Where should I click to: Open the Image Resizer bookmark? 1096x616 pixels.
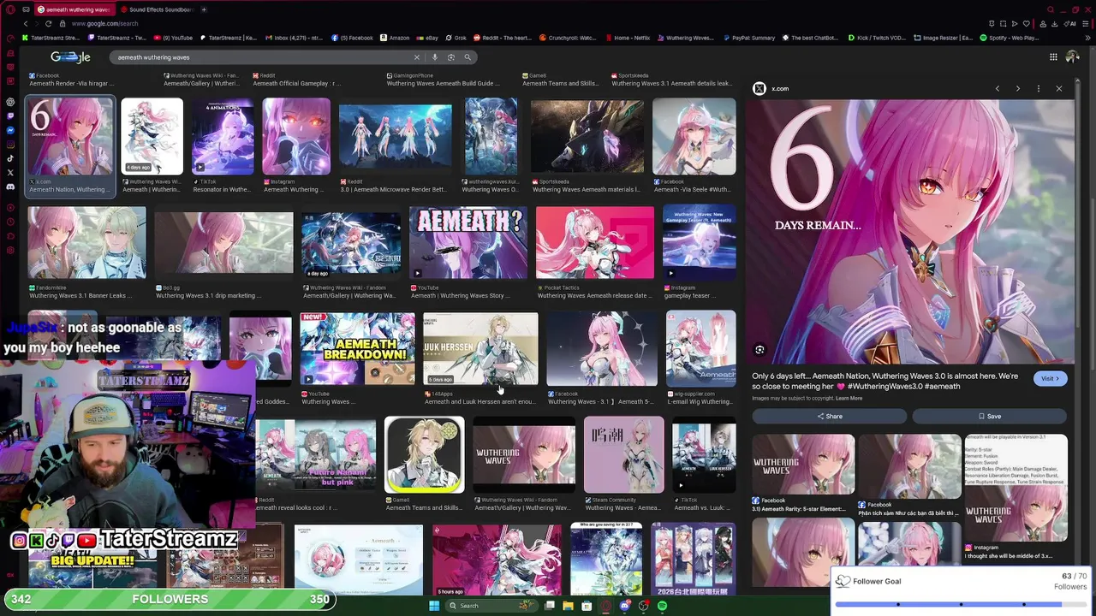[x=943, y=38]
